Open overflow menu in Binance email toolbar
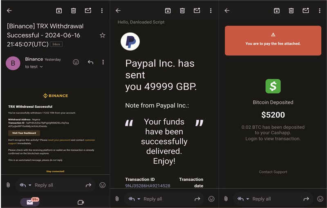 click(102, 11)
